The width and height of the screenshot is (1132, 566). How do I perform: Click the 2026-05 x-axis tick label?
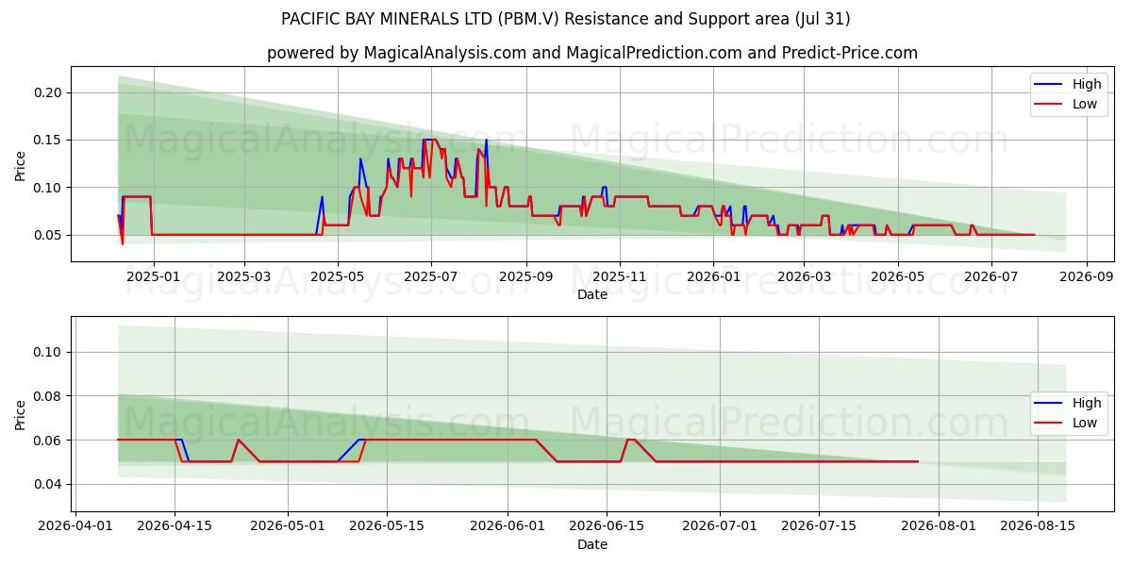[897, 276]
